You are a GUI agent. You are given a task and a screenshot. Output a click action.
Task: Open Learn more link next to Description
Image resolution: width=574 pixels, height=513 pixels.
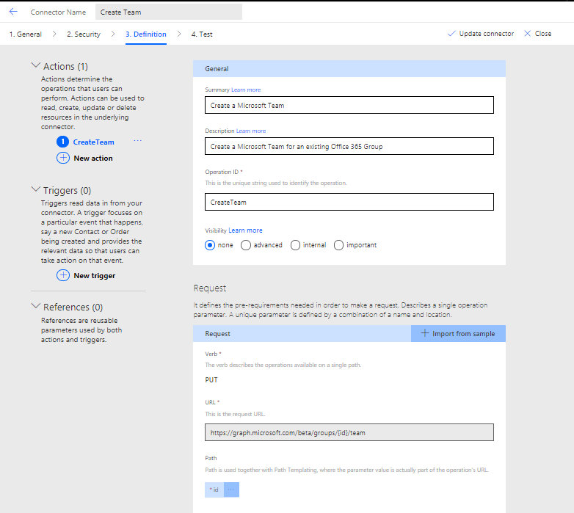pyautogui.click(x=251, y=131)
